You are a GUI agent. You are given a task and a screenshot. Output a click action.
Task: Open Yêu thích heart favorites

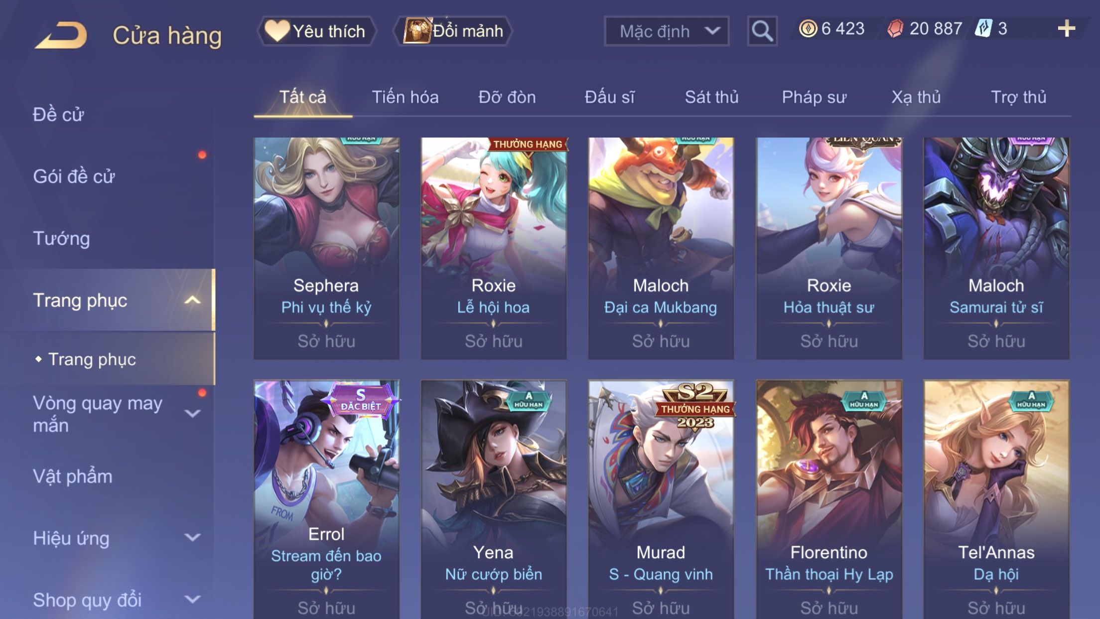coord(316,31)
